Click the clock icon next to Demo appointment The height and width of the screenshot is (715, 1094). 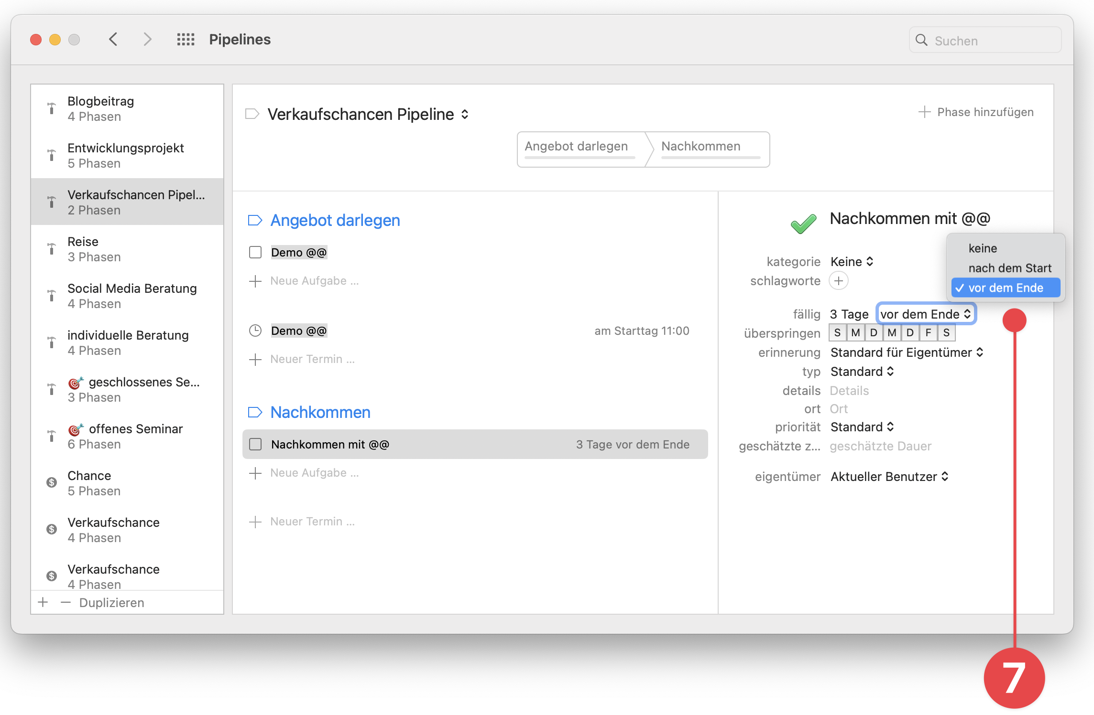click(x=256, y=330)
